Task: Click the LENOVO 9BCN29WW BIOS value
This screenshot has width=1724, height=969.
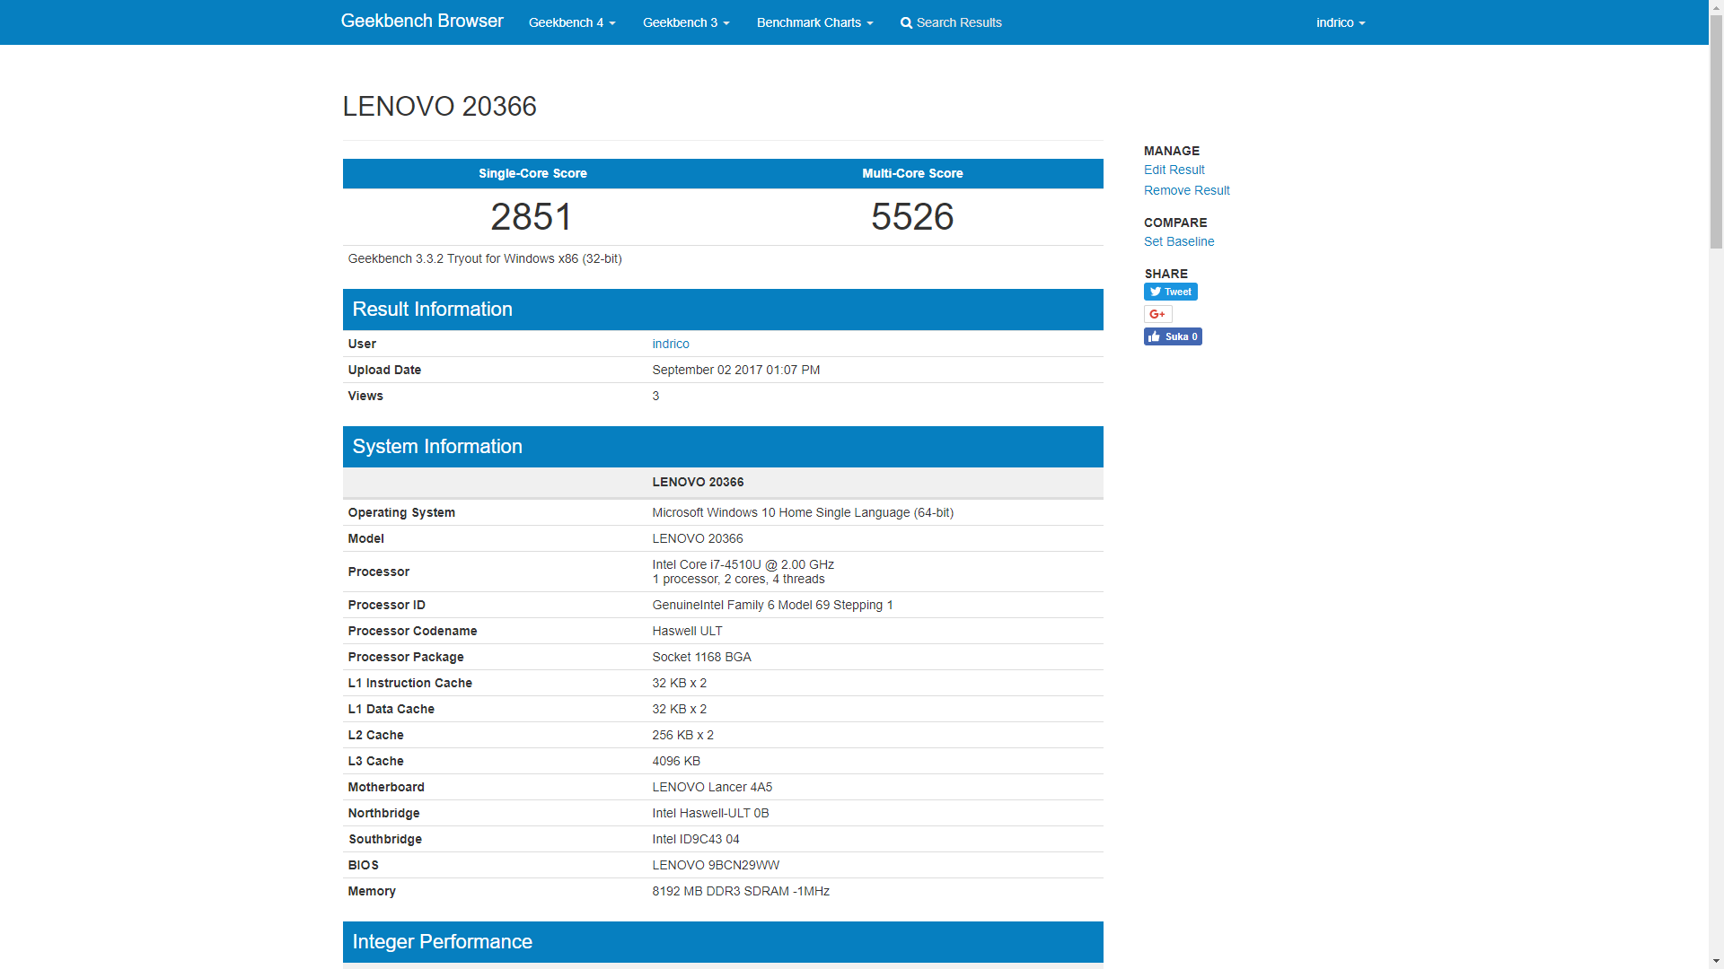Action: click(x=716, y=865)
